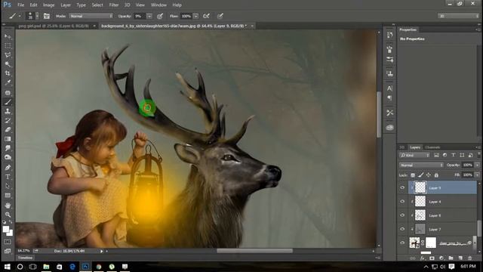Select the Rectangular Marquee tool

point(8,46)
